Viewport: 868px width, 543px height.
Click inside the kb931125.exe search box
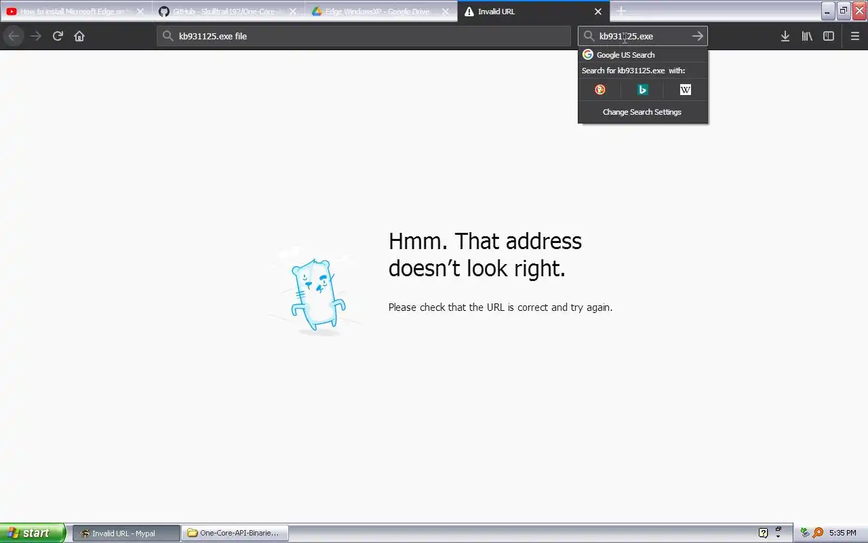click(x=642, y=36)
